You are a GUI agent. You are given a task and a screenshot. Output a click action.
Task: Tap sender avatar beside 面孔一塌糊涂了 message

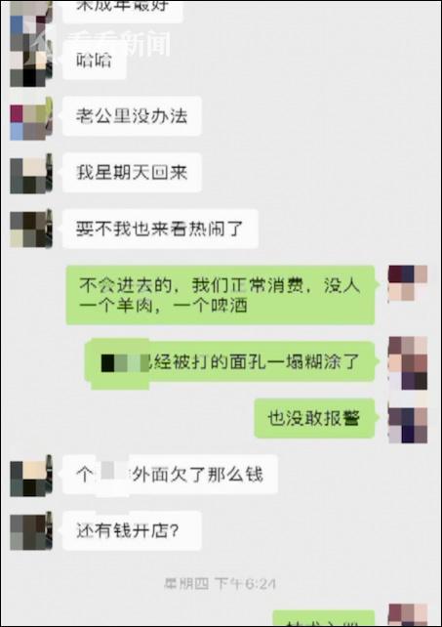(x=408, y=362)
